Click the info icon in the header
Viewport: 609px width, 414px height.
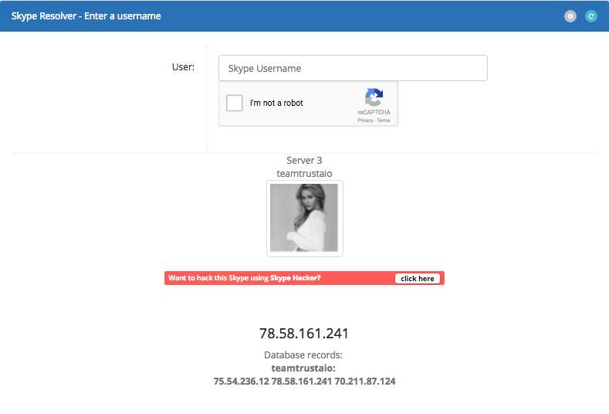570,16
